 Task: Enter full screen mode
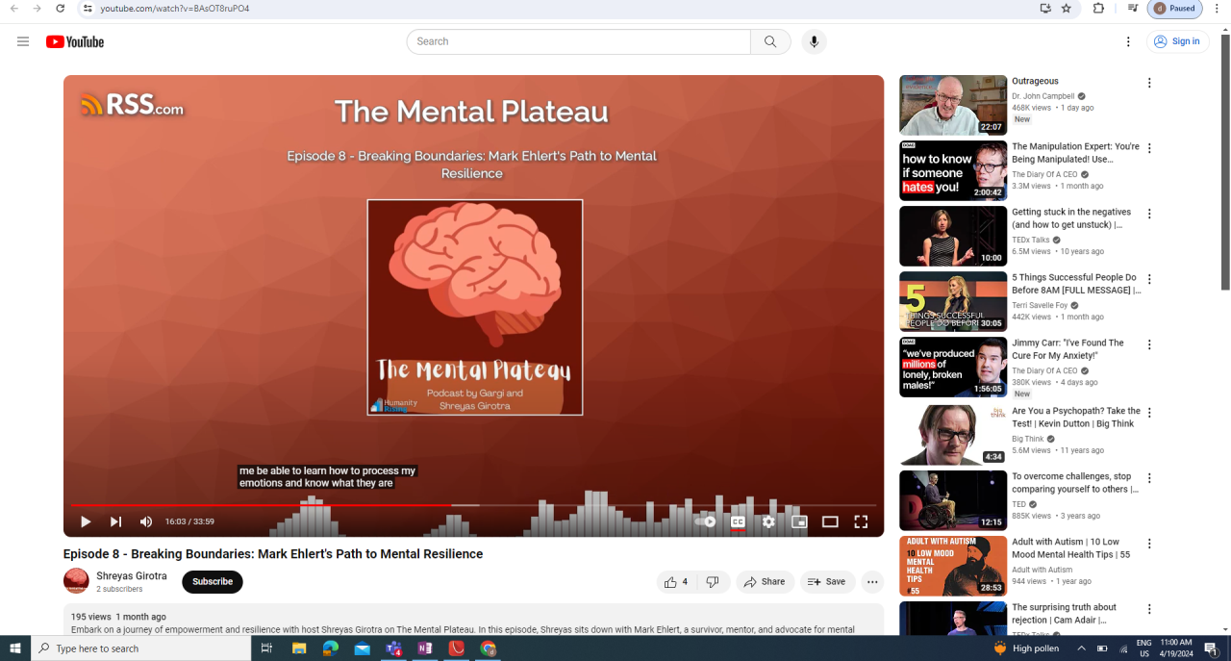(x=861, y=521)
